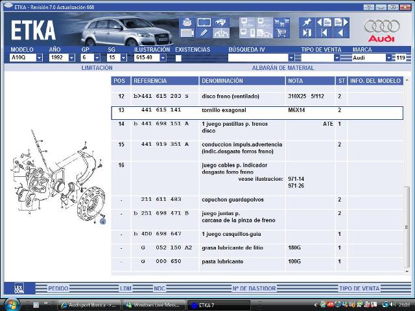Click the single shopping cart icon
The height and width of the screenshot is (311, 415).
(x=281, y=33)
